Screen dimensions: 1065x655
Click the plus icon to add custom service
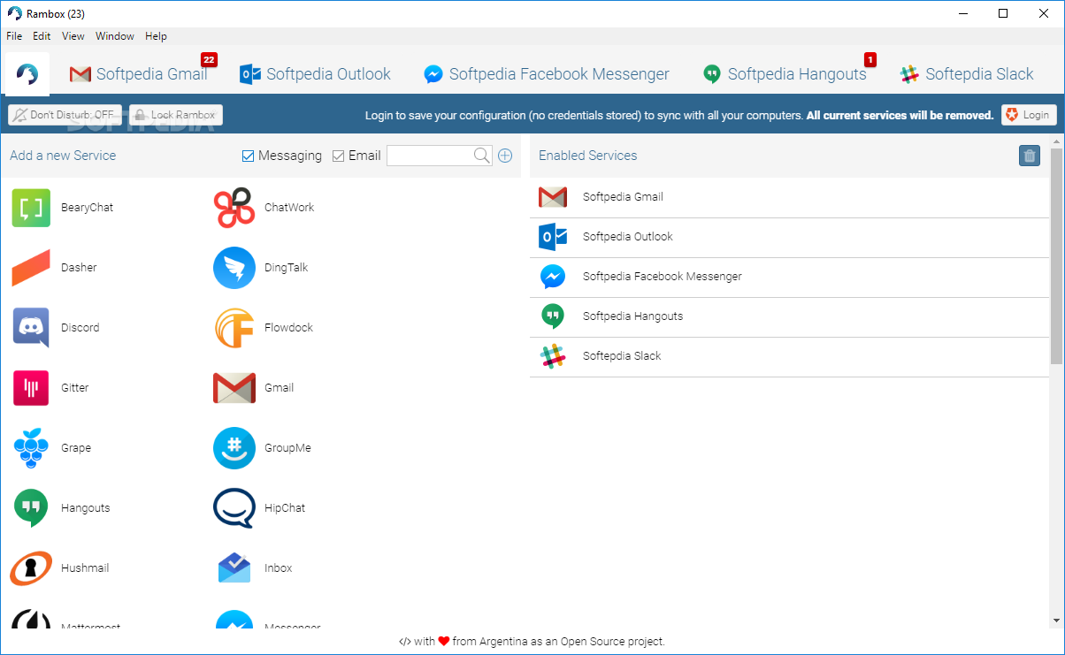pyautogui.click(x=505, y=156)
